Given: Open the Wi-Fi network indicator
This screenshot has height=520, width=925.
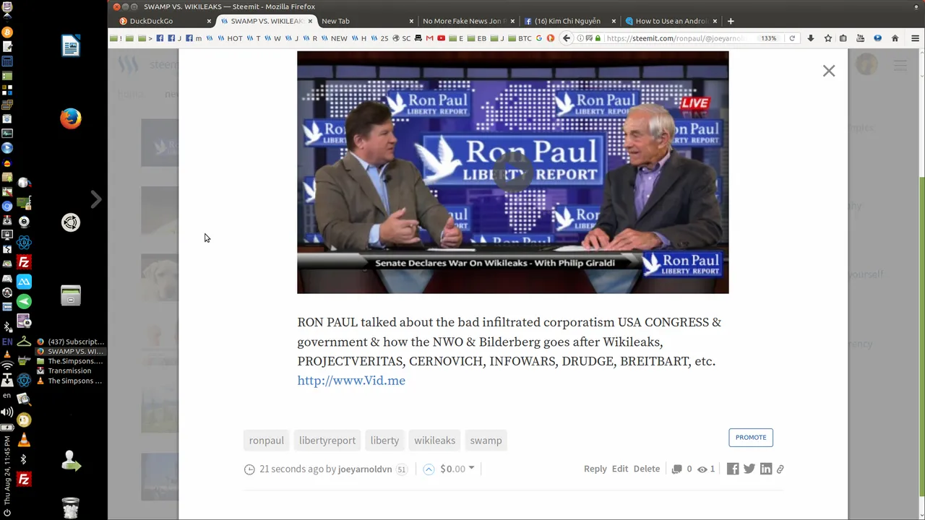Looking at the screenshot, I should pyautogui.click(x=7, y=367).
